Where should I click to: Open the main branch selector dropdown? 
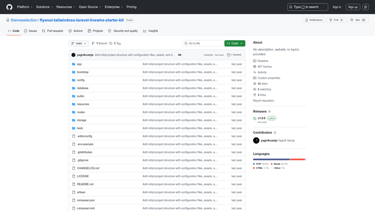79,43
